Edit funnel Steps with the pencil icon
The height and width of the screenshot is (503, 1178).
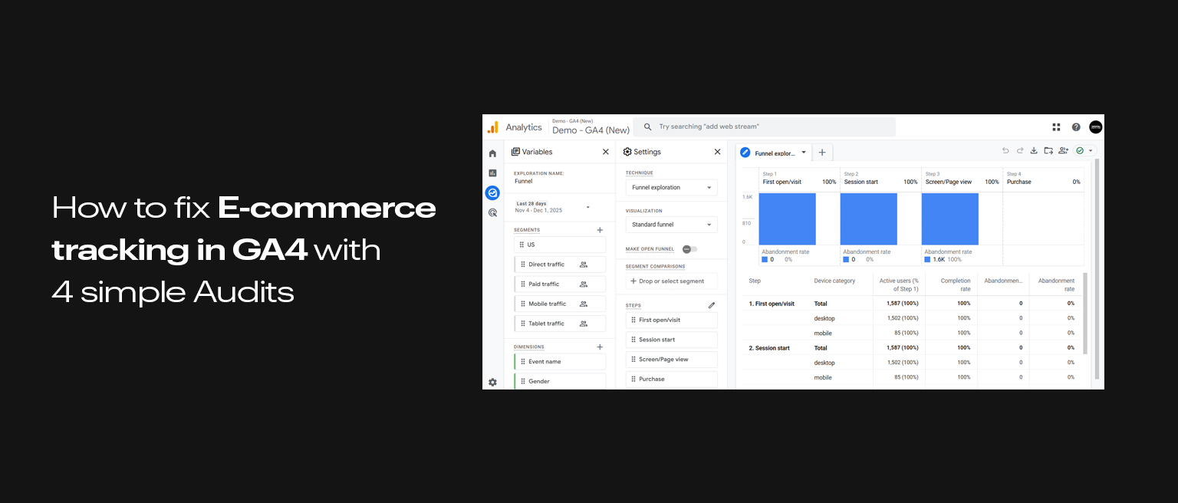pos(712,304)
